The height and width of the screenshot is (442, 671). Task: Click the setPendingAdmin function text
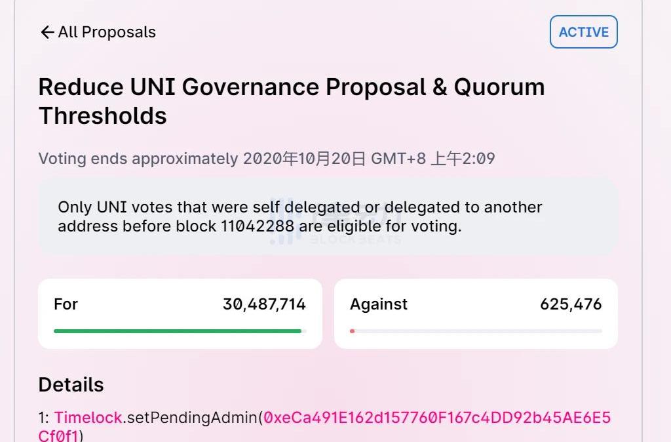pos(193,418)
